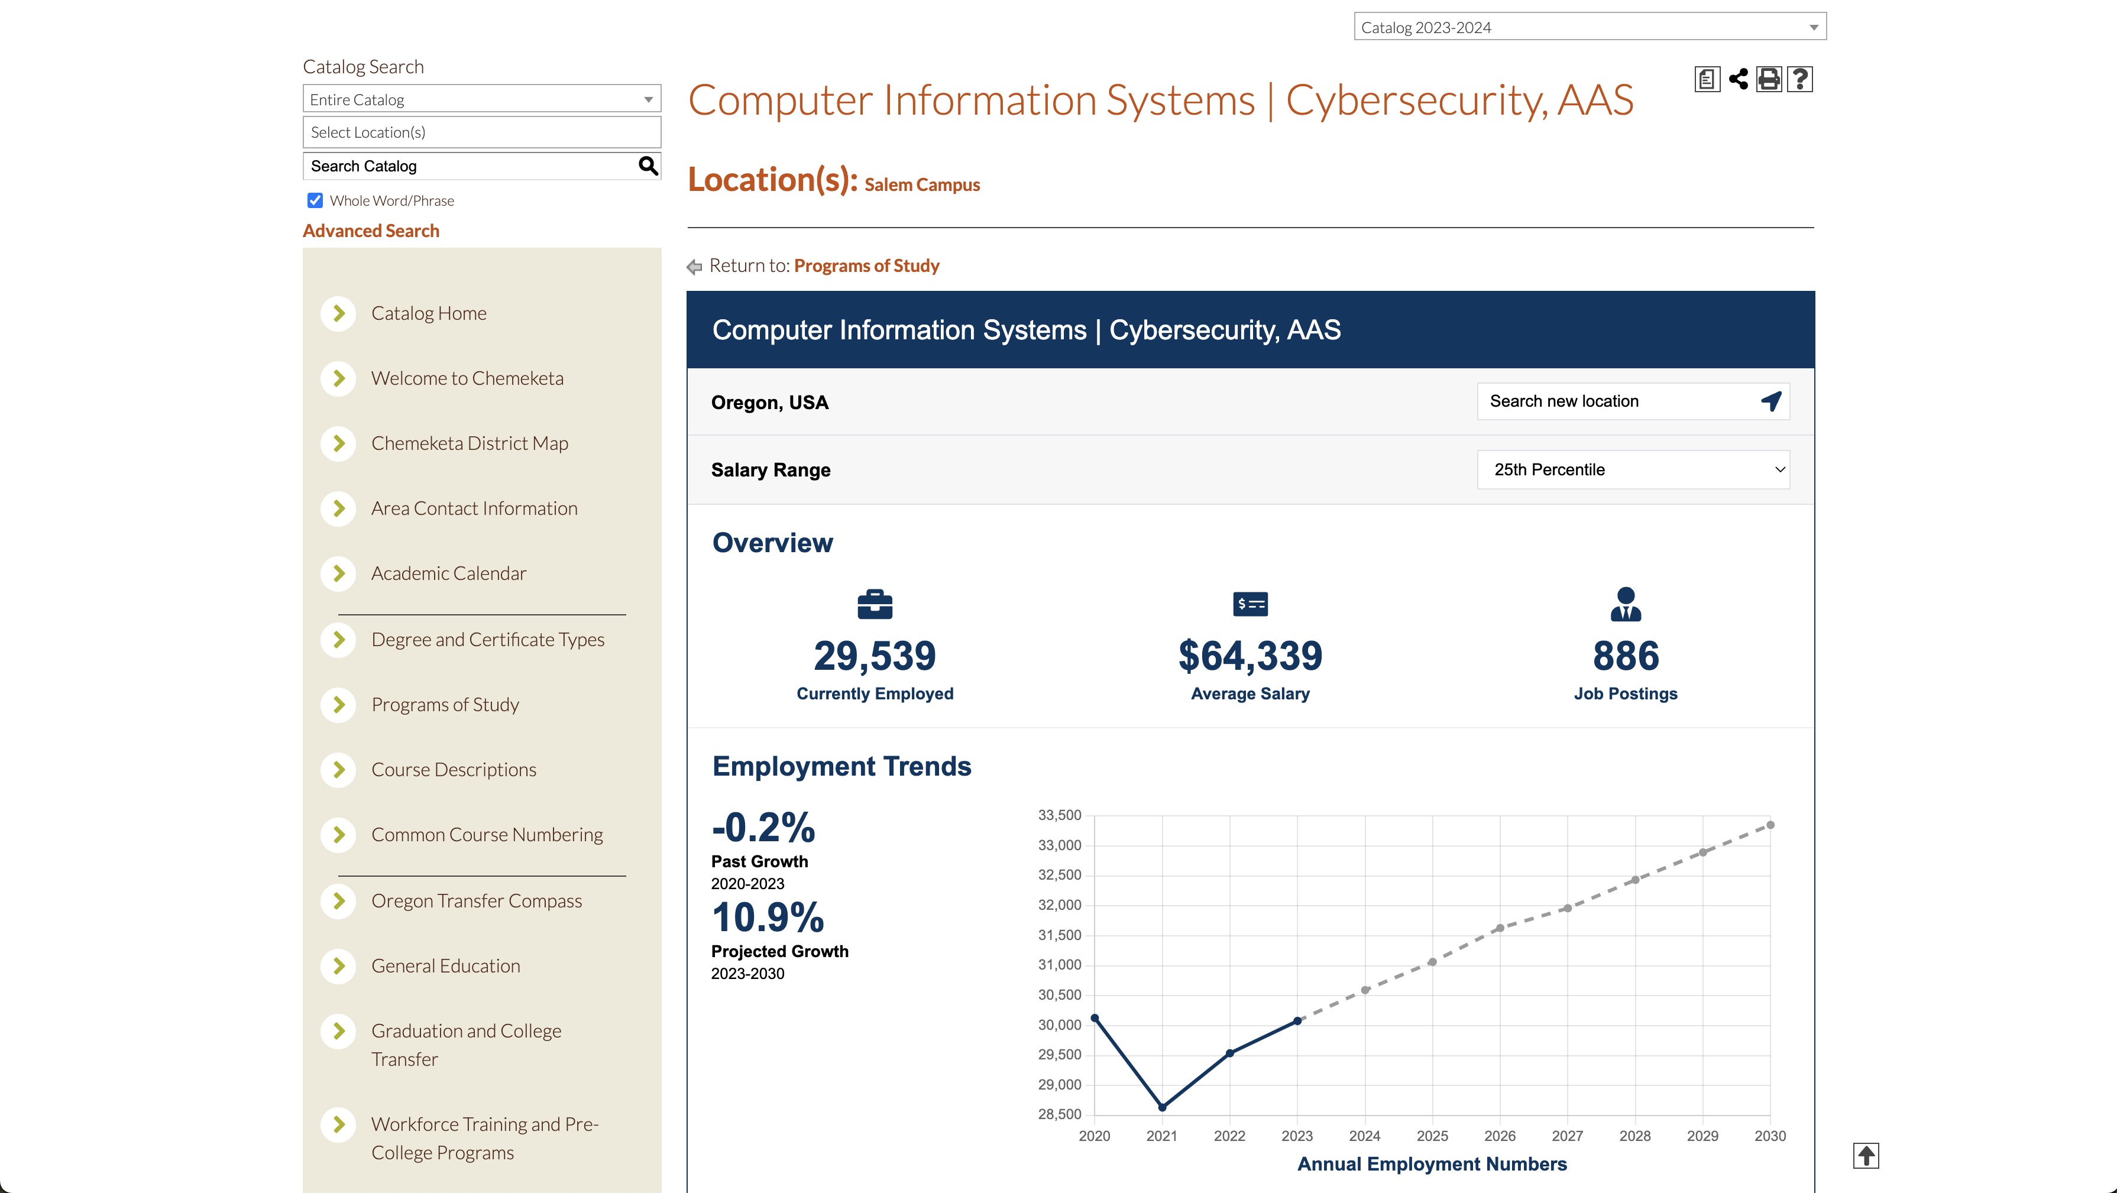Viewport: 2117px width, 1193px height.
Task: Open Oregon Transfer Compass menu item
Action: pos(476,900)
